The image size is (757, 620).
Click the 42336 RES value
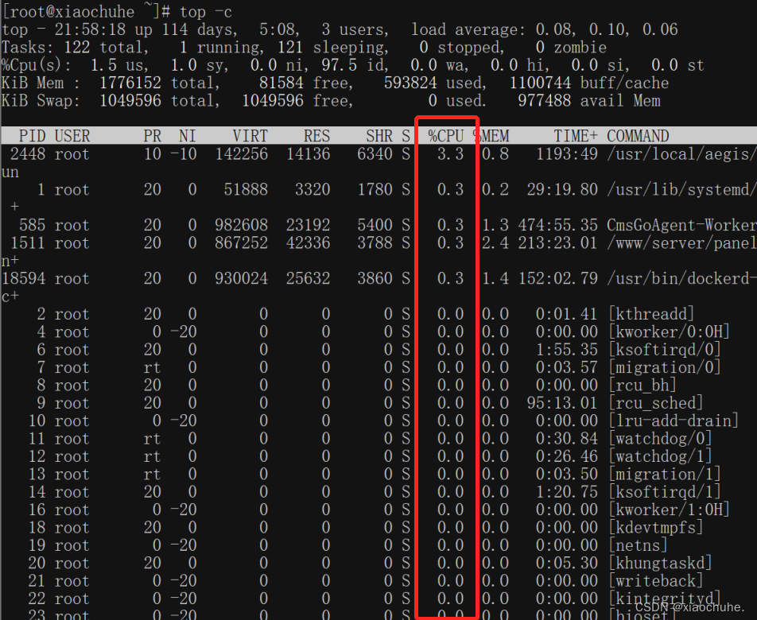308,242
